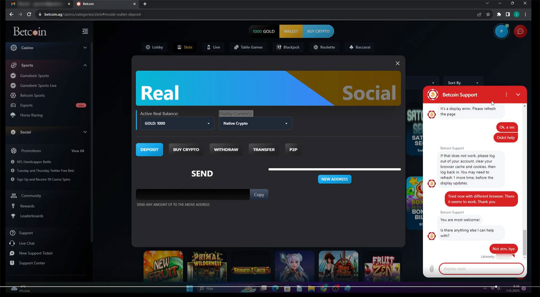Switch to WITHDRAW wallet tab
This screenshot has height=297, width=540.
(226, 149)
